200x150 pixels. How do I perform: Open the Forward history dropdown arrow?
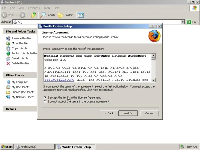click(28, 15)
